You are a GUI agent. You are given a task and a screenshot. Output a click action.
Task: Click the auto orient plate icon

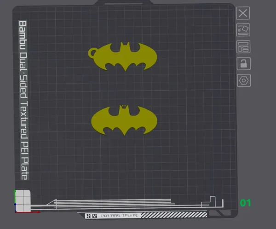point(243,30)
